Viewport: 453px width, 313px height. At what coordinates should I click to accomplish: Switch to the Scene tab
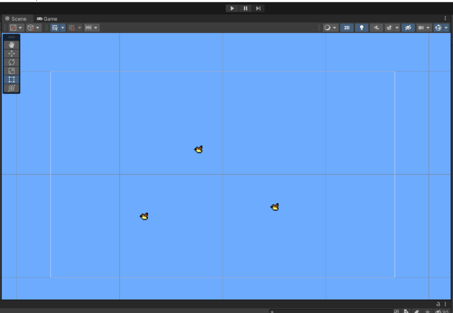point(16,19)
